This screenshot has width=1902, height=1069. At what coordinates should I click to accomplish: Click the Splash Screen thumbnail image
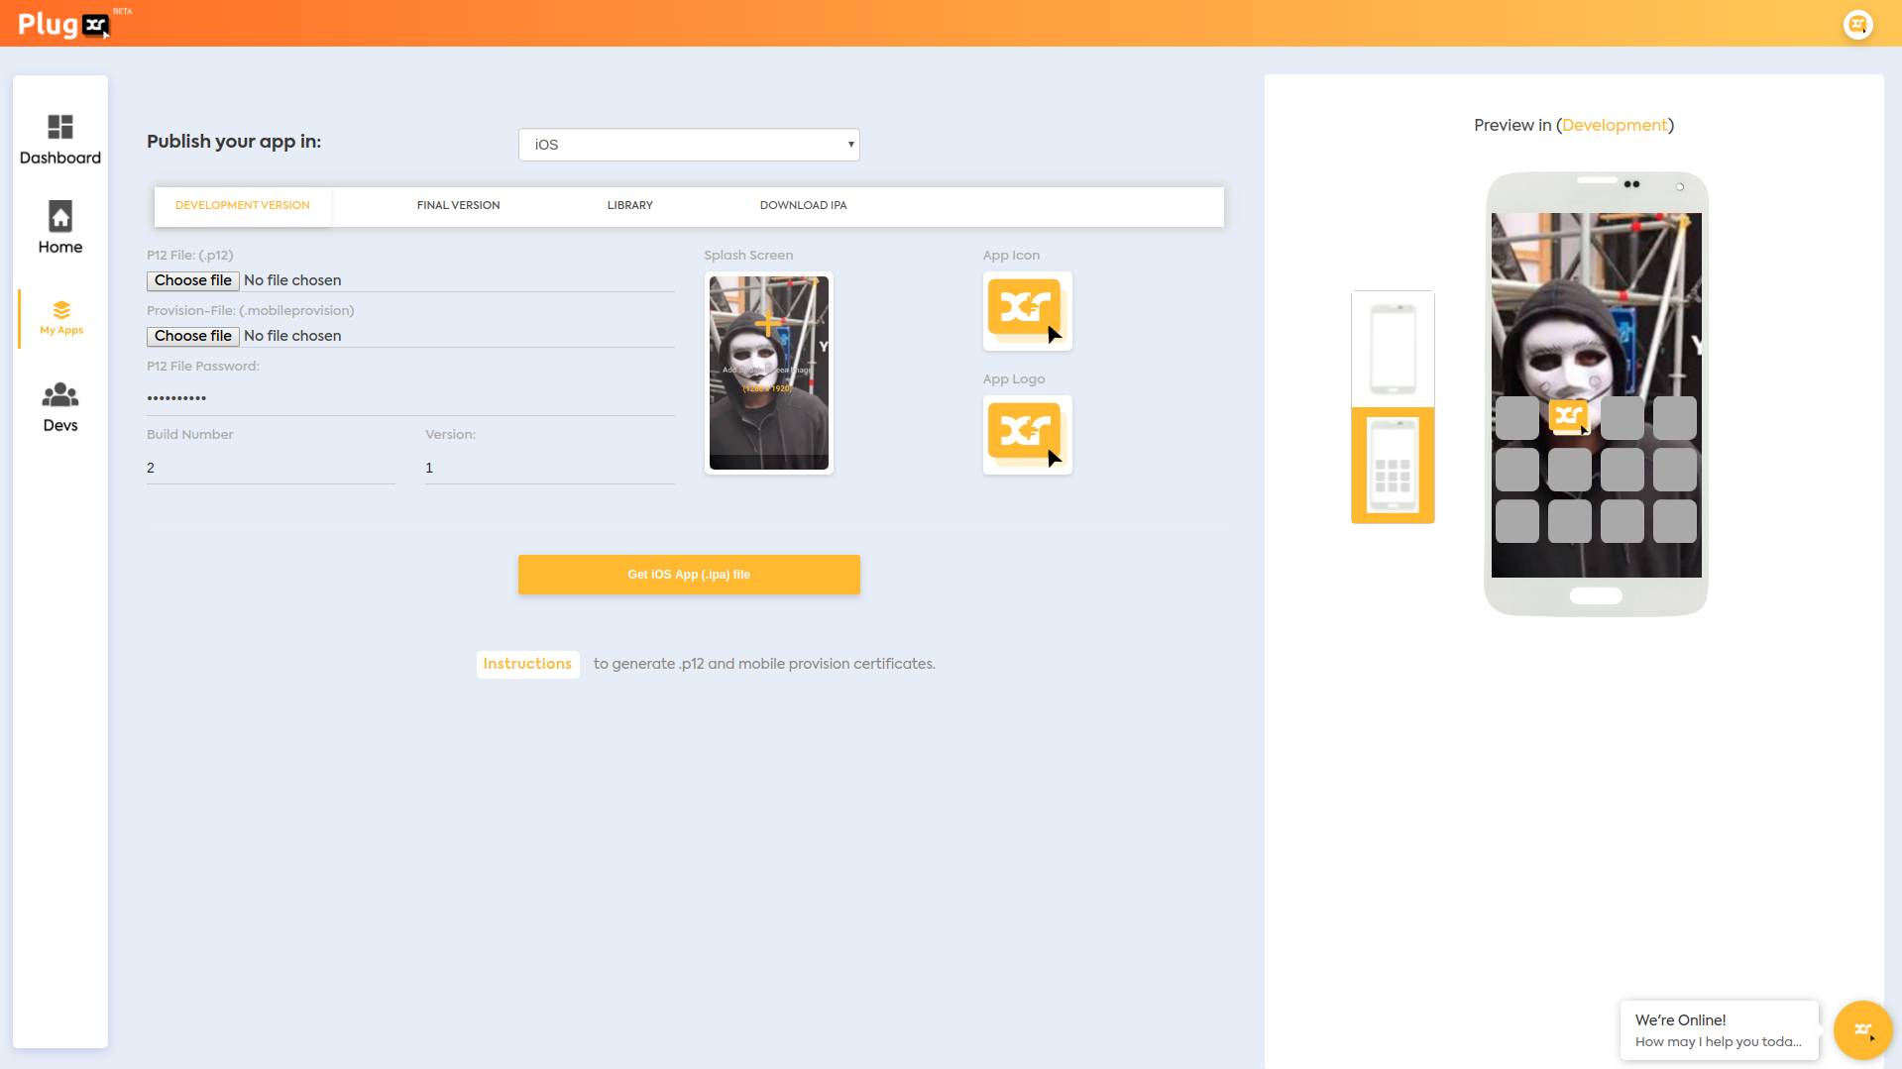coord(768,373)
